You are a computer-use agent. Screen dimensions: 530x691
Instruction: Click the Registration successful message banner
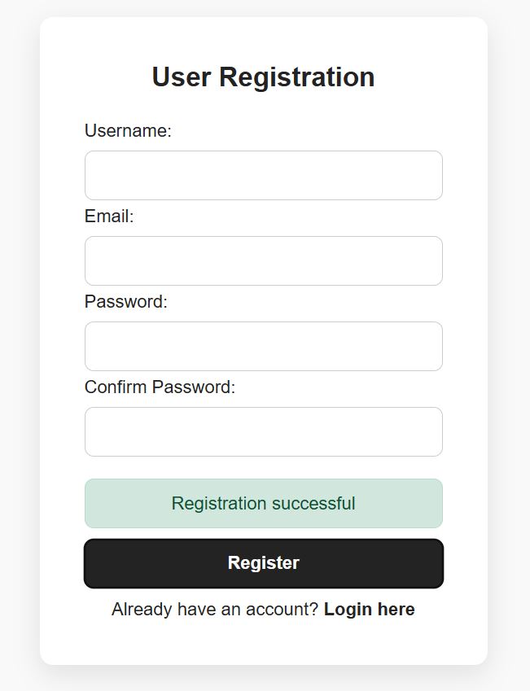click(x=263, y=503)
